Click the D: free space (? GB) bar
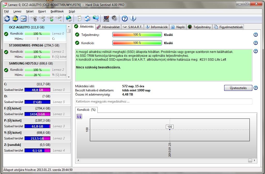The height and width of the screenshot is (174, 265). click(x=37, y=102)
